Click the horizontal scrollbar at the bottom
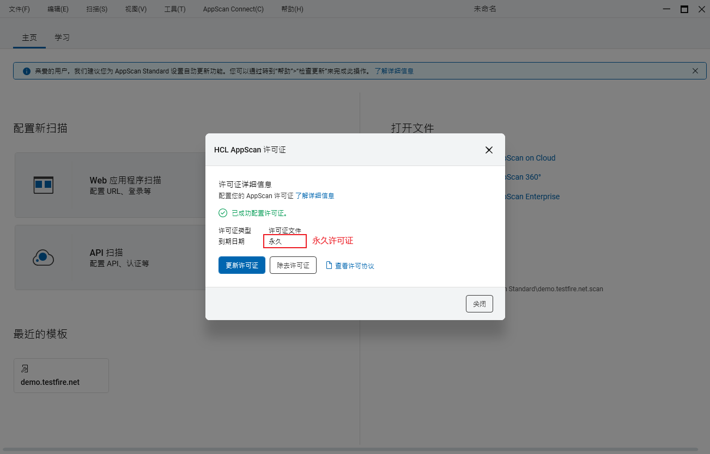710x454 pixels. tap(350, 450)
